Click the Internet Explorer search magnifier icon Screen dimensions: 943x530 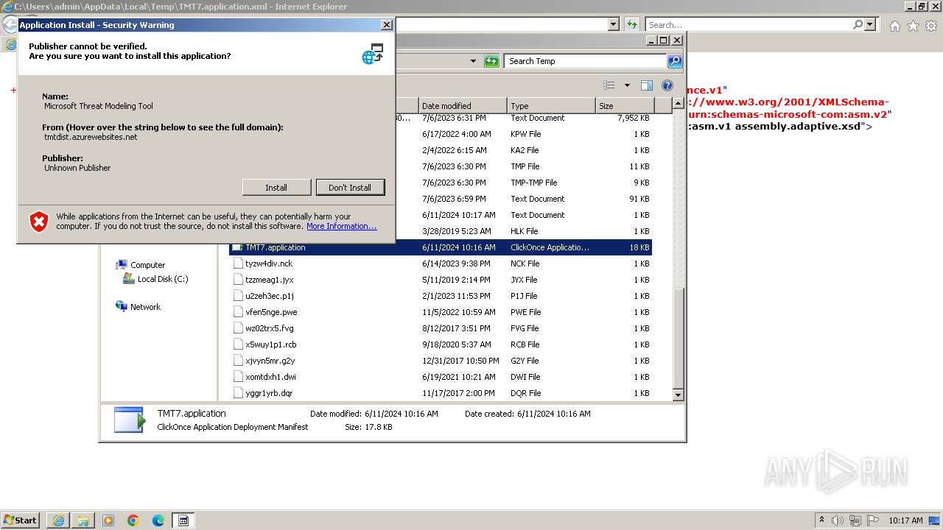point(858,24)
